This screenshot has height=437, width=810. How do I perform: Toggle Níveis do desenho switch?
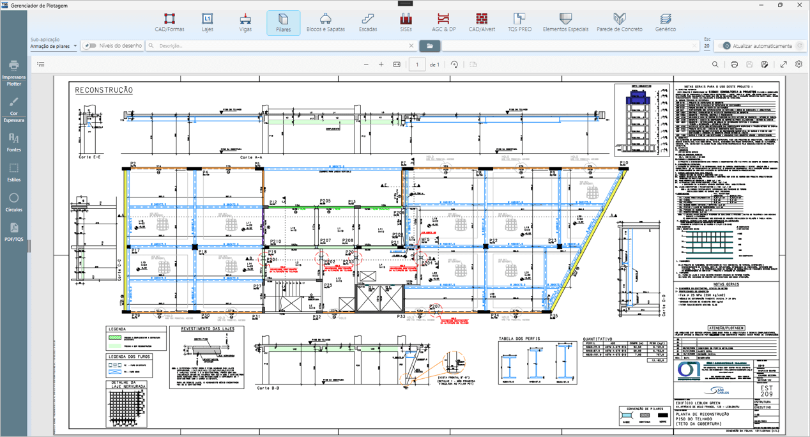91,46
